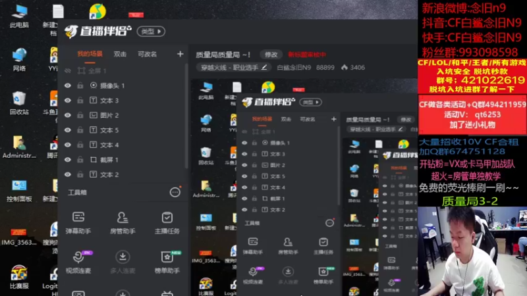Hide the 文本 3 layer
The width and height of the screenshot is (527, 296).
[68, 101]
